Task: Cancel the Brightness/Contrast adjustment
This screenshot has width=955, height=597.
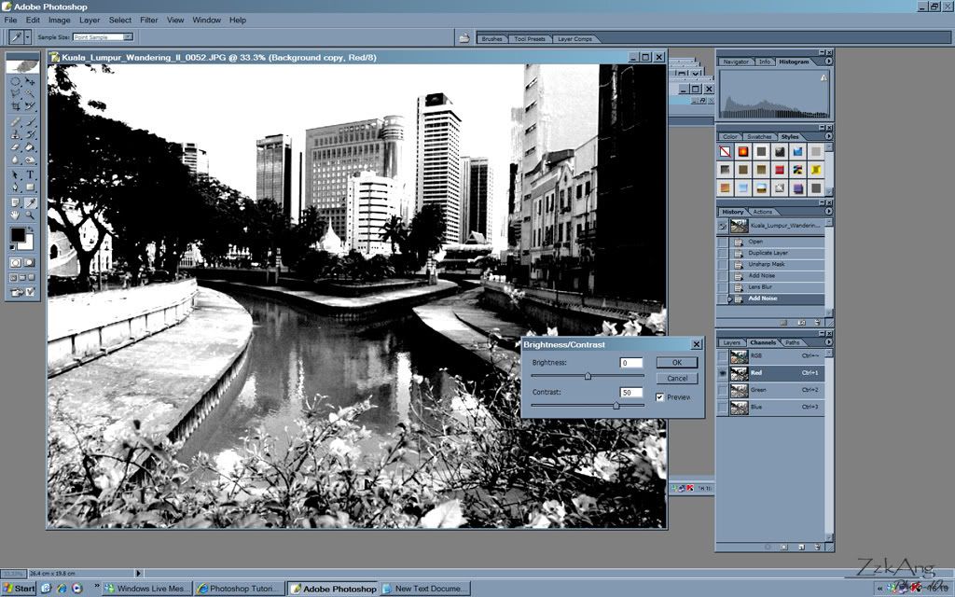Action: pos(676,378)
